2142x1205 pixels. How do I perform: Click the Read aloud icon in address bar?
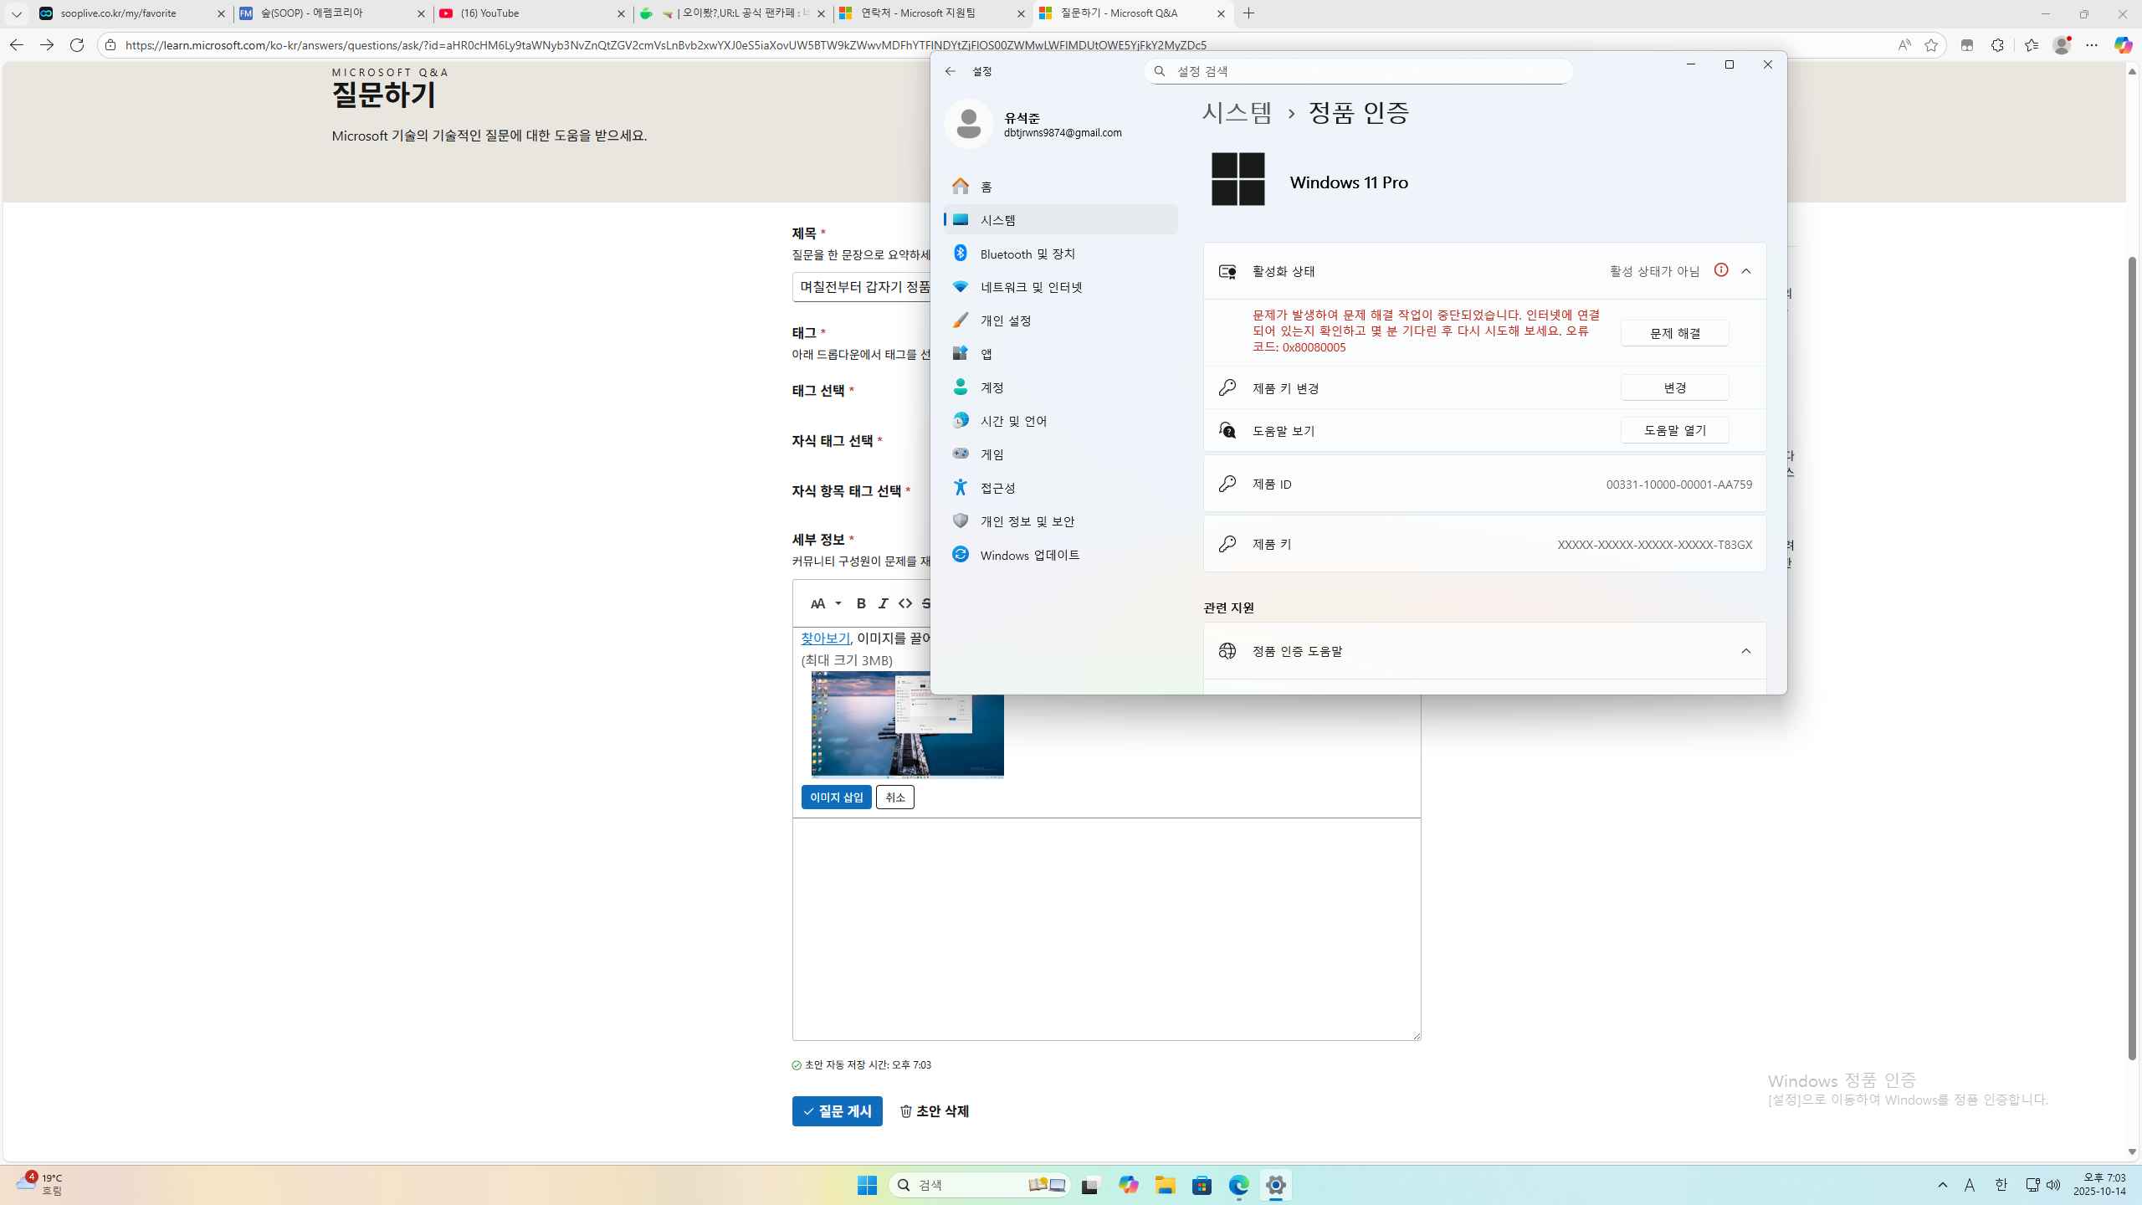[x=1904, y=45]
